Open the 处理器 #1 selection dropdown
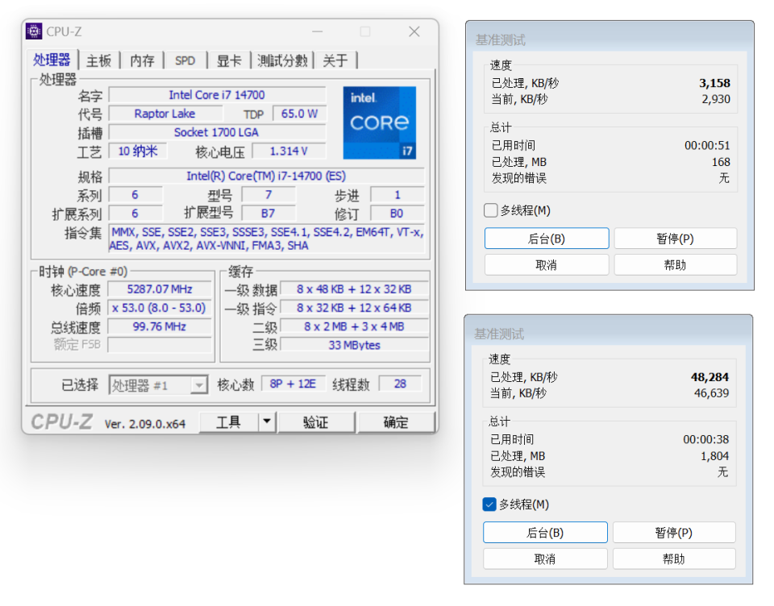 point(158,385)
